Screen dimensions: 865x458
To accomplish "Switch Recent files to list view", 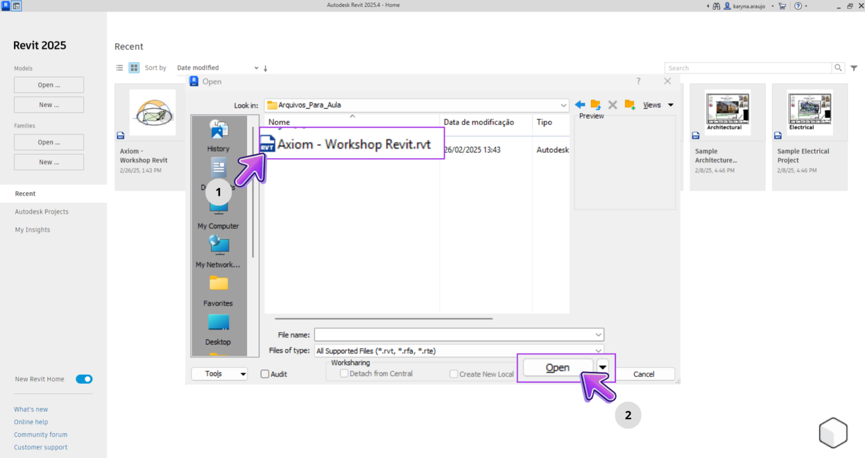I will pyautogui.click(x=119, y=68).
